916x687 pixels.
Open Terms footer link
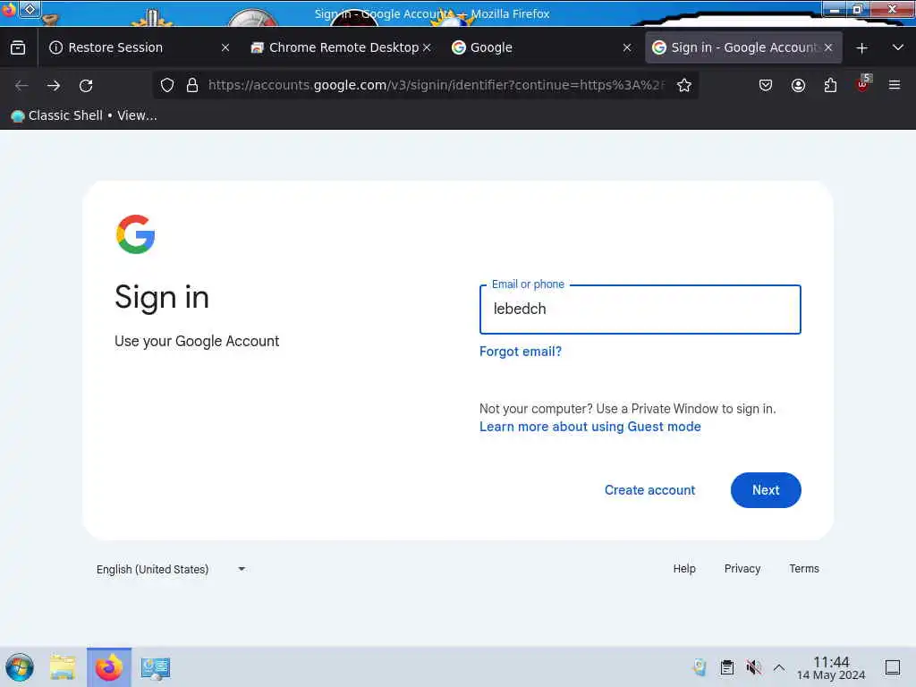(804, 568)
